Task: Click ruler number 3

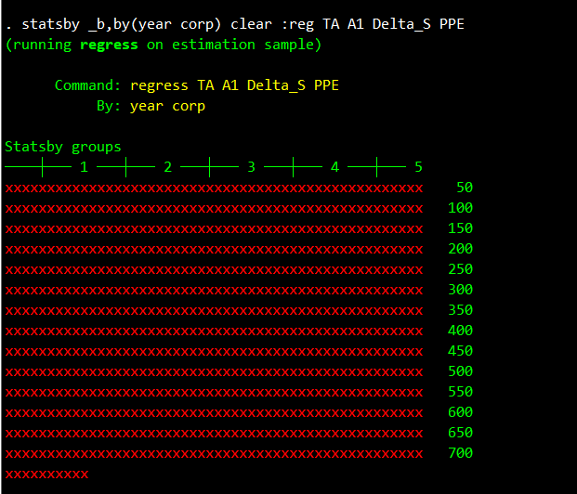Action: [251, 167]
